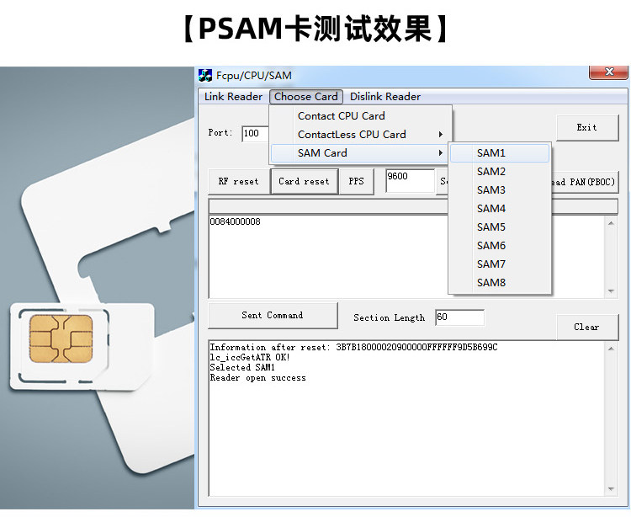Click the 'Information after reset' log line
This screenshot has width=631, height=517.
[x=353, y=347]
